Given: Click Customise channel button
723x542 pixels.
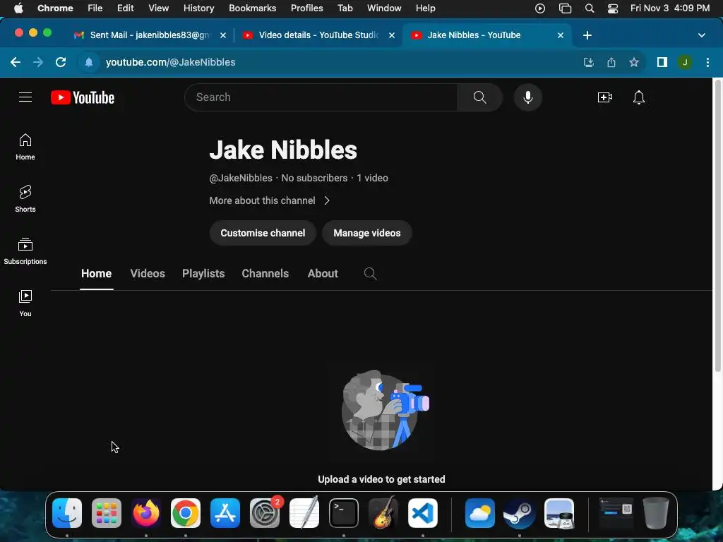Looking at the screenshot, I should [x=263, y=233].
